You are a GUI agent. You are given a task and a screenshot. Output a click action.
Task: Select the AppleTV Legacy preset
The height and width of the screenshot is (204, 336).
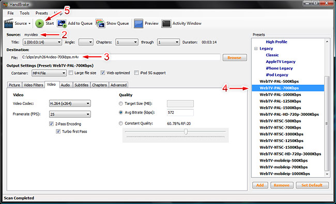(281, 61)
